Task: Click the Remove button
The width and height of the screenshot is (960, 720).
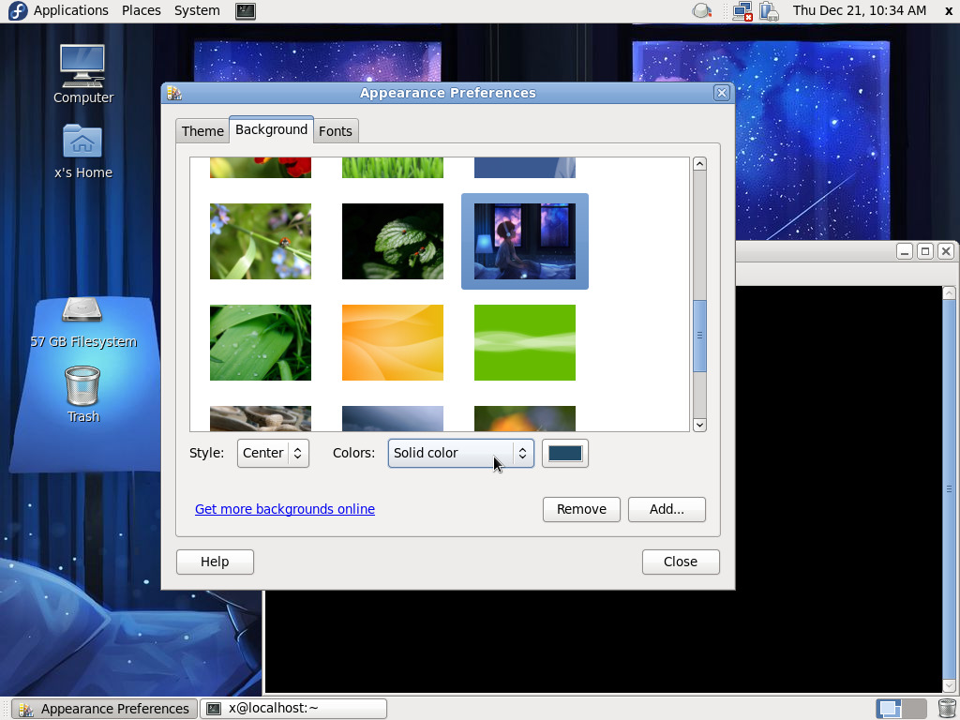Action: click(x=581, y=509)
